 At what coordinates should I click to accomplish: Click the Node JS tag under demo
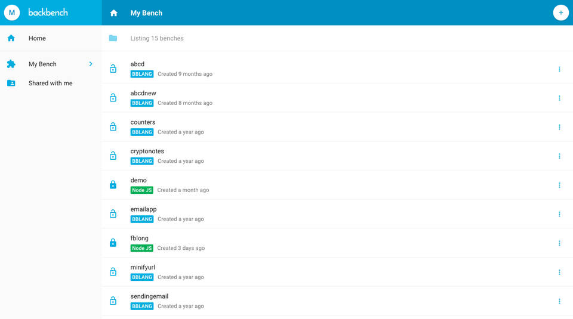(141, 190)
